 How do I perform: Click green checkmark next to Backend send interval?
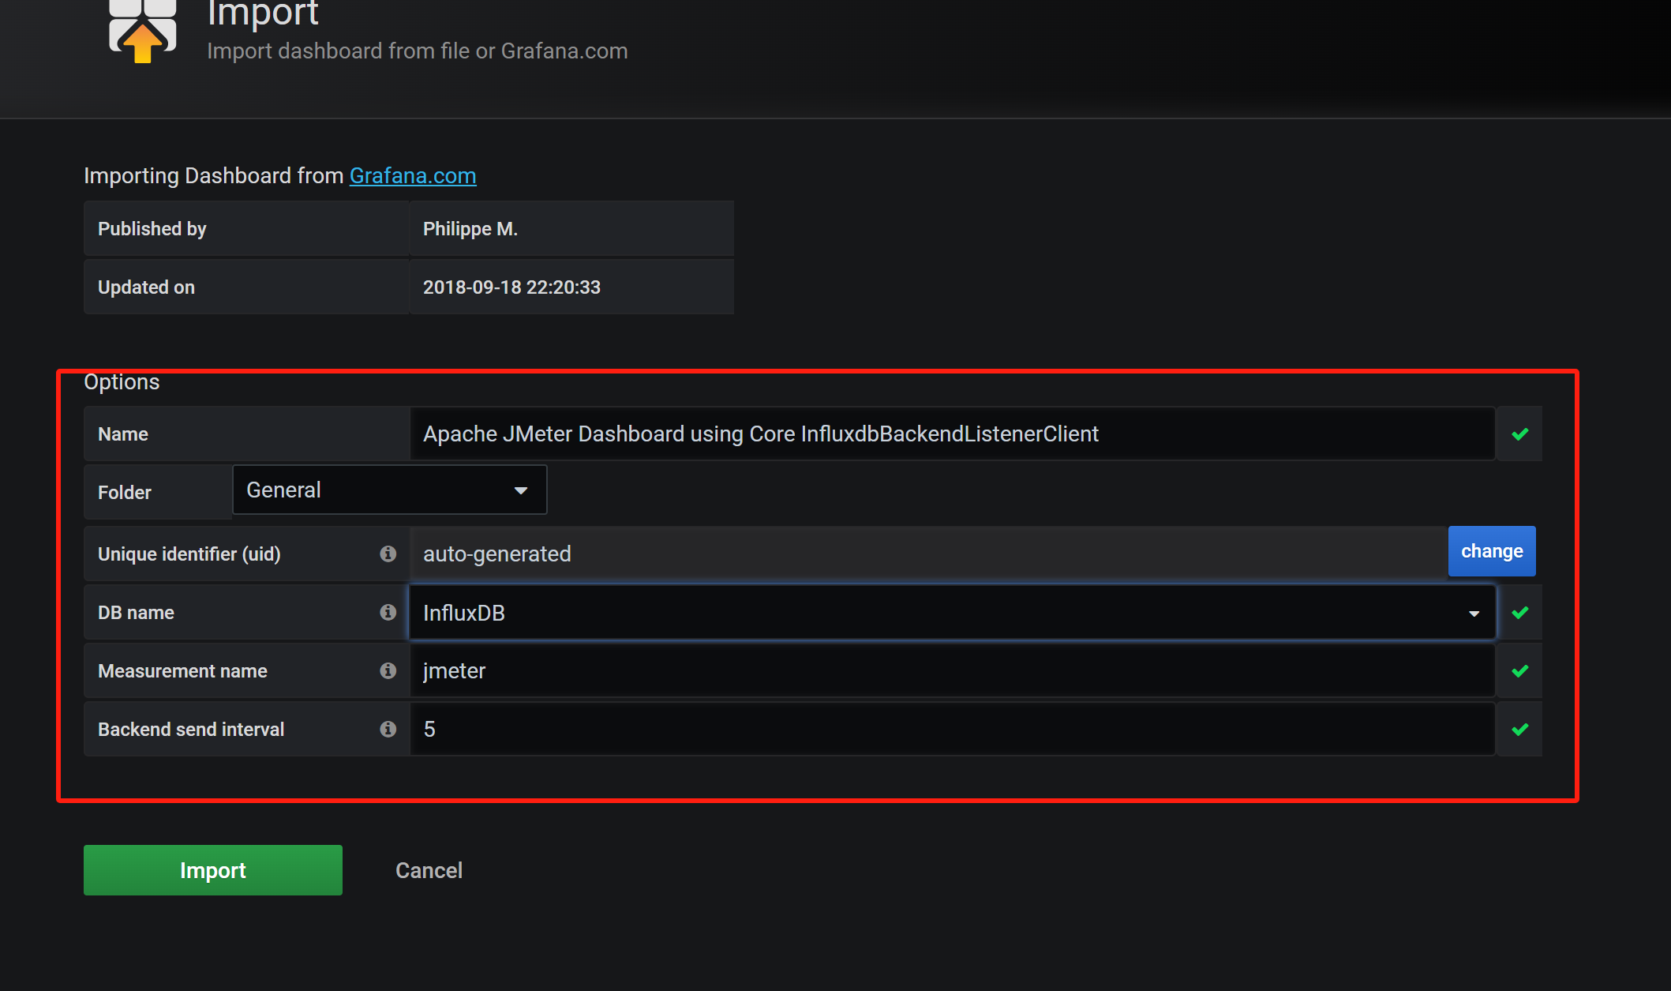click(1520, 729)
